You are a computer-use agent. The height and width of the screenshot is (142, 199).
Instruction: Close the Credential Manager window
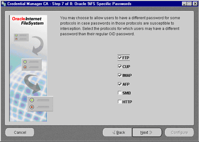[x=195, y=4]
